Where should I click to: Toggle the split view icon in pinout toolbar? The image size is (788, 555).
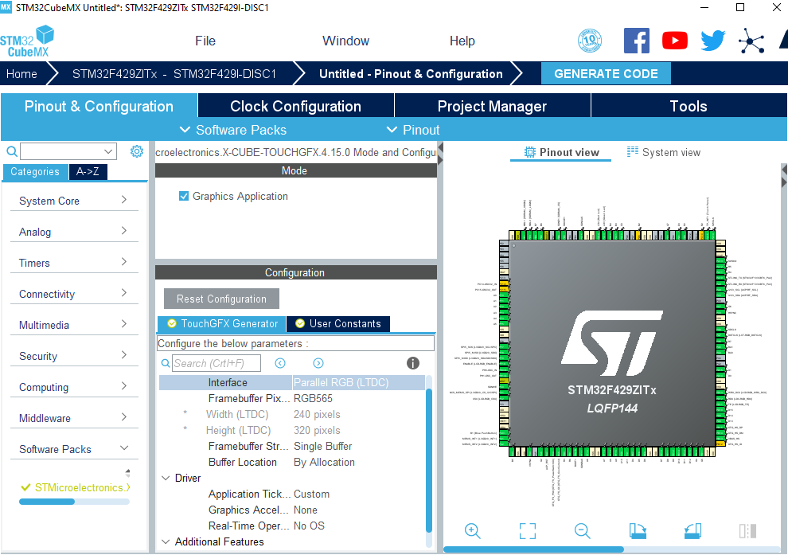747,531
